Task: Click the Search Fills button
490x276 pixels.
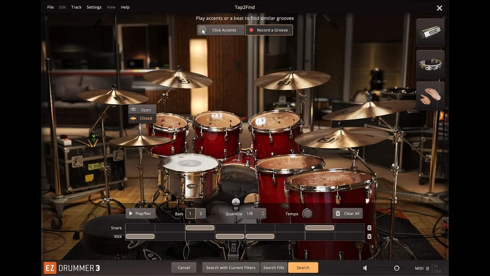Action: coord(274,268)
